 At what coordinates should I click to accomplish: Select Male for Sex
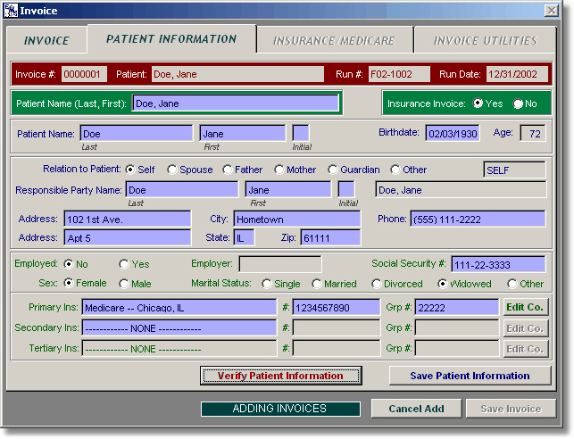123,284
